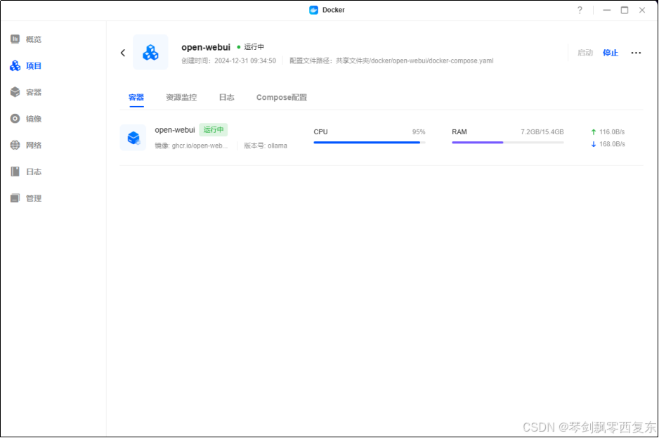Click the docker-compose.yaml config file path
Screen dimensions: 659x438
point(415,61)
